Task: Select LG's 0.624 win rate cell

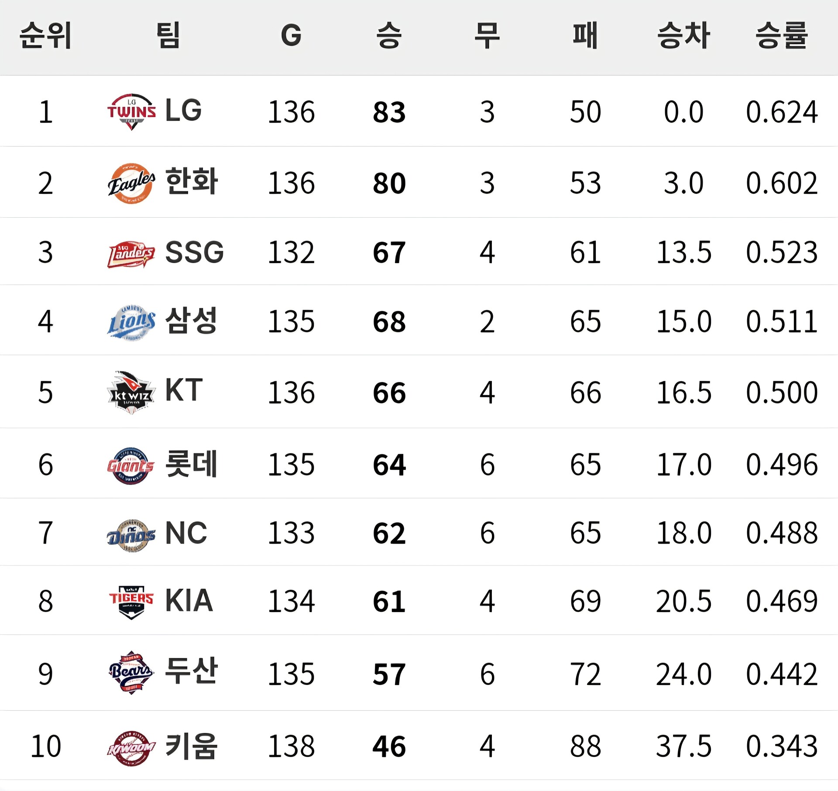Action: [781, 112]
